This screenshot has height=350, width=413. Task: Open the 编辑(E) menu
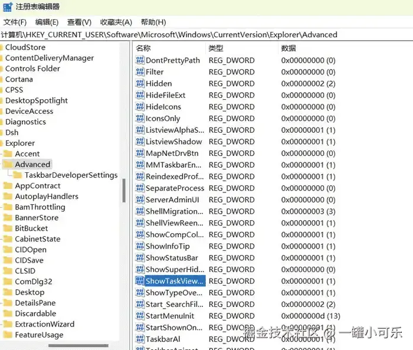(x=47, y=22)
